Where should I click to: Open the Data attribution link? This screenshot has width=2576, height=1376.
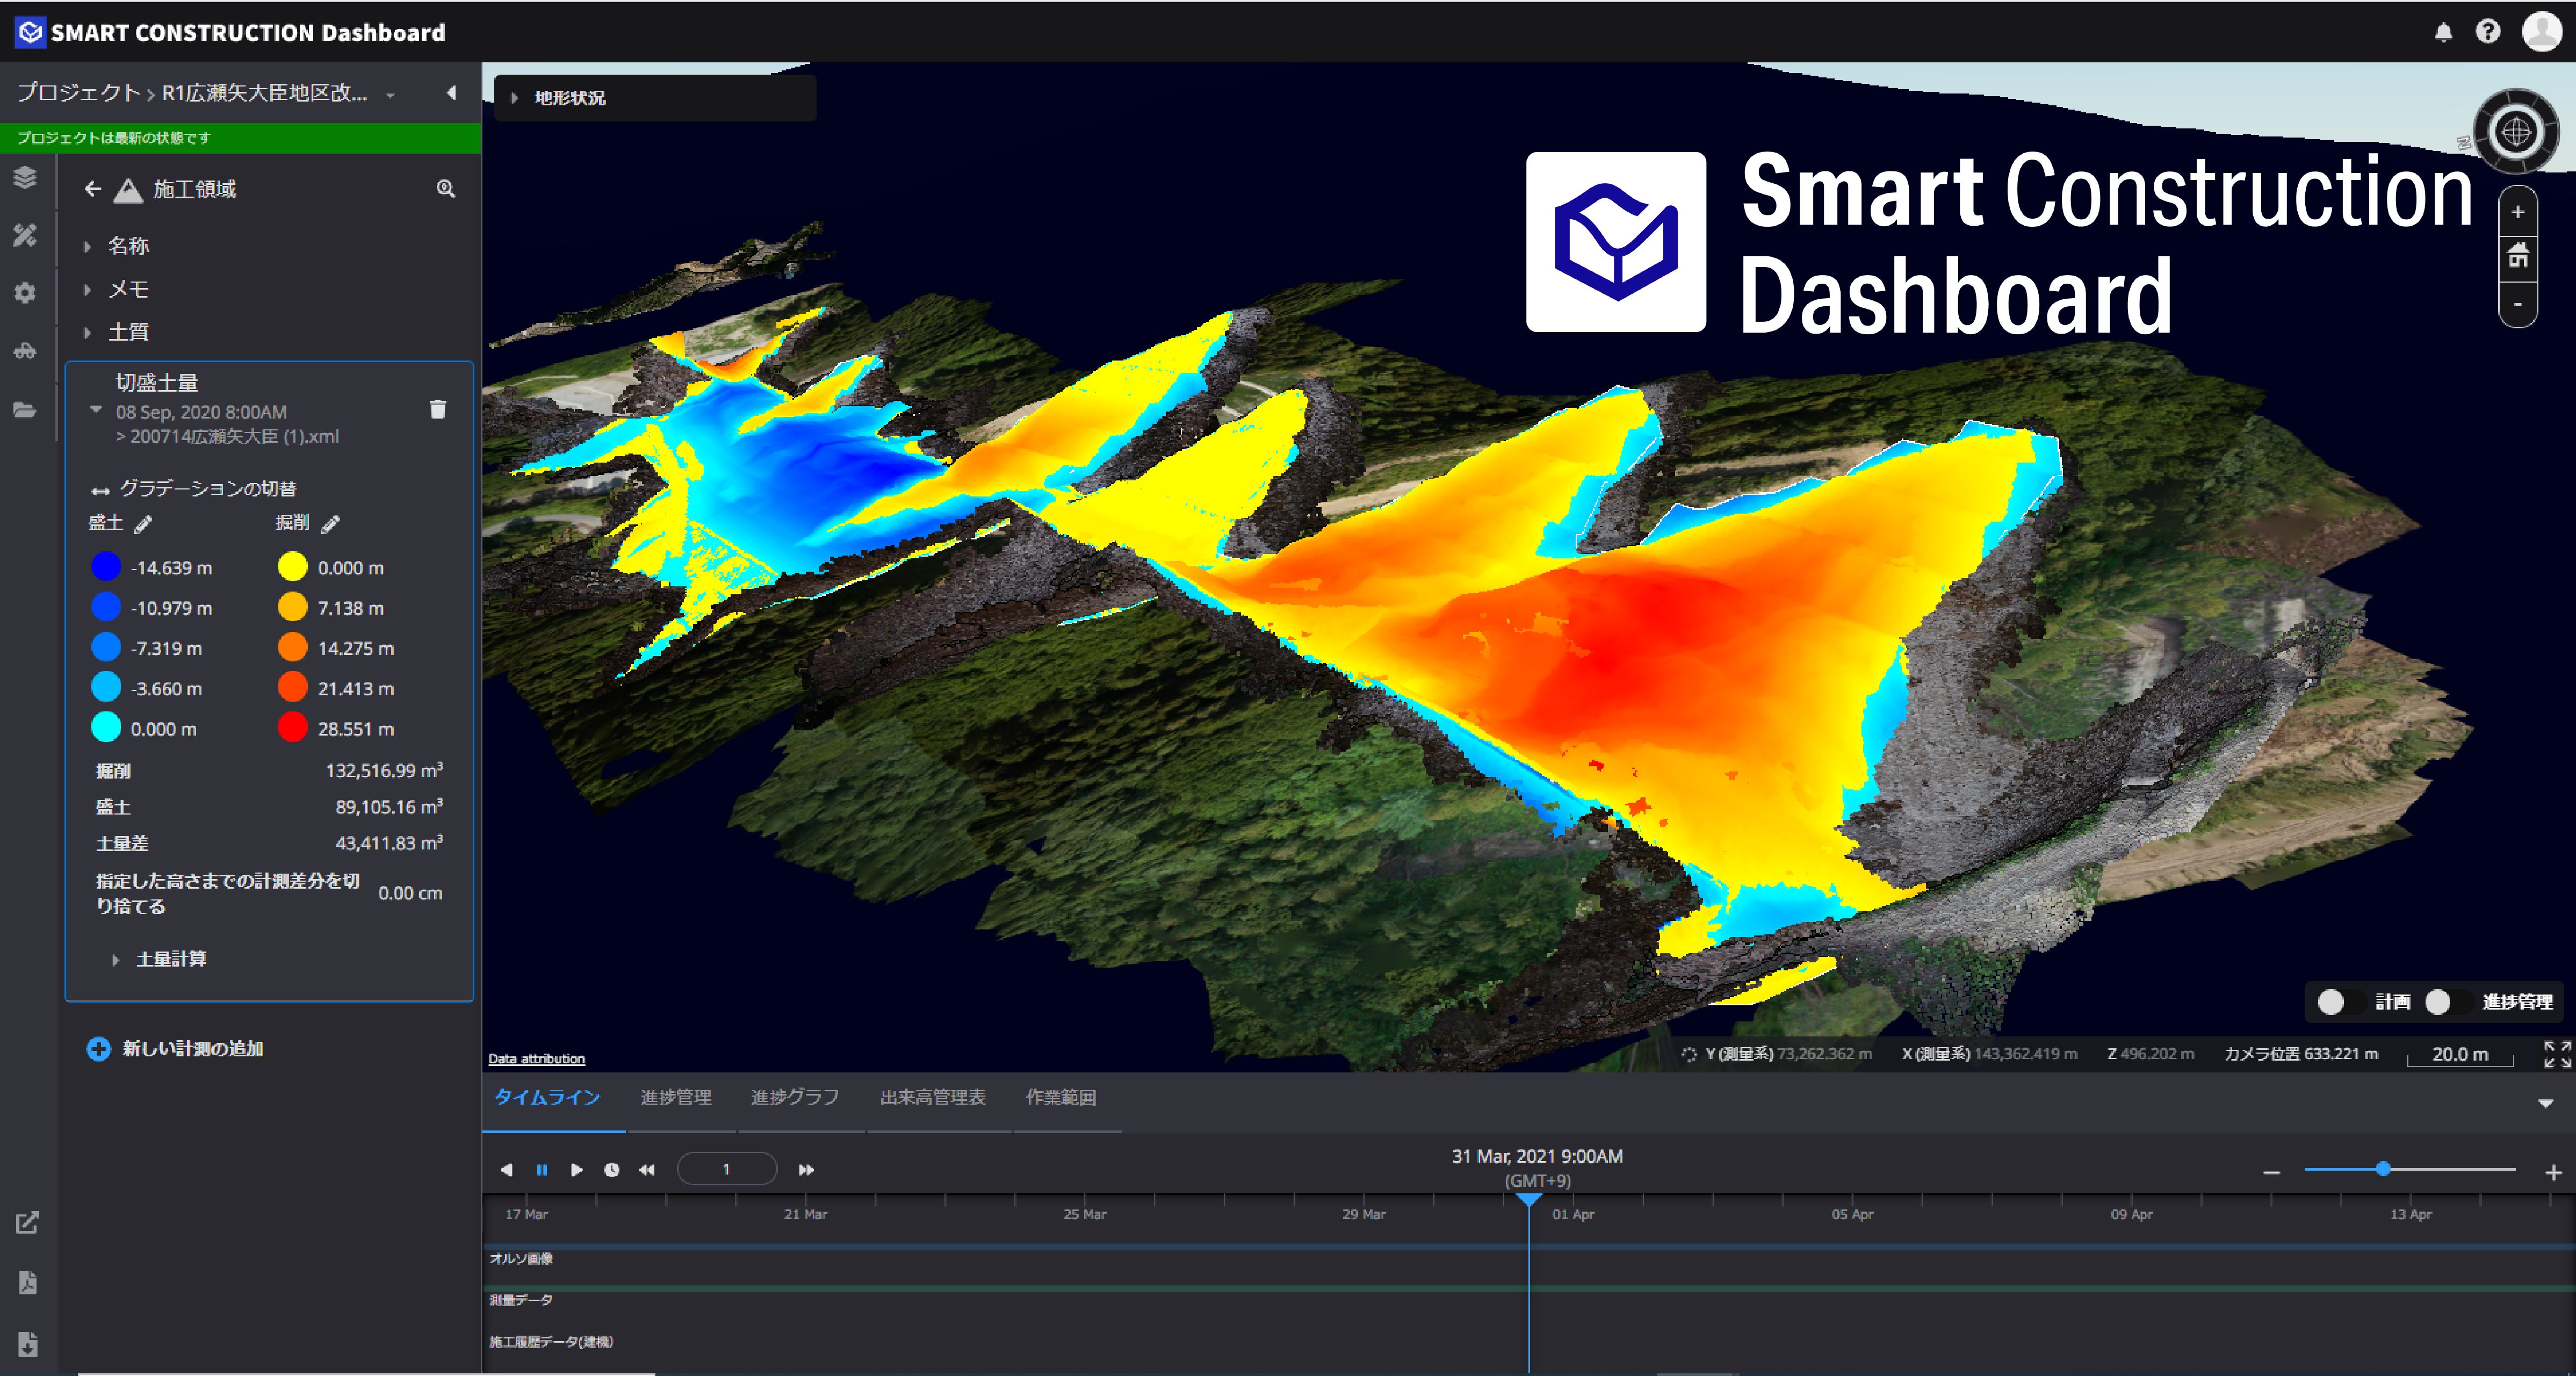(x=536, y=1059)
